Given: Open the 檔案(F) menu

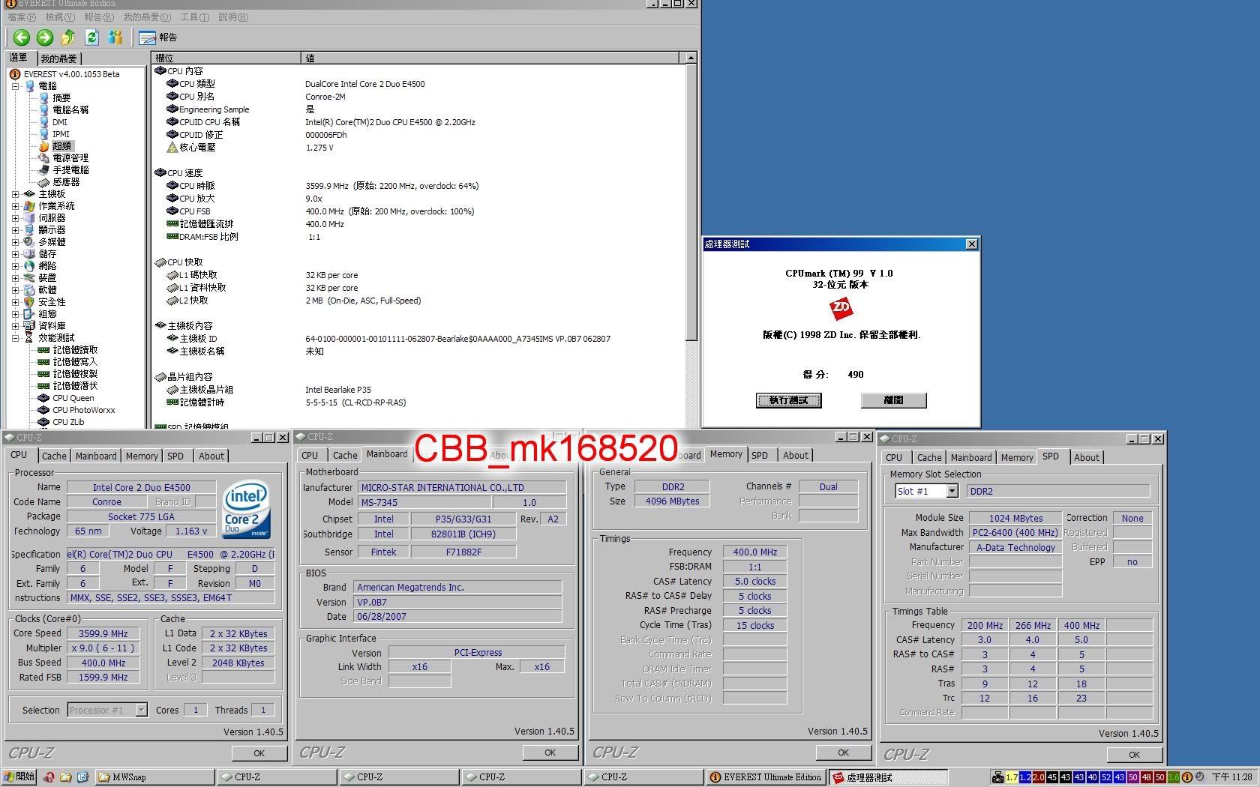Looking at the screenshot, I should tap(22, 16).
